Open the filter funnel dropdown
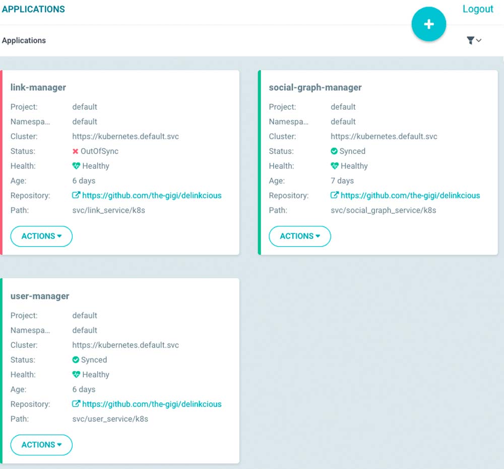Screen dimensions: 504x469 coord(474,40)
